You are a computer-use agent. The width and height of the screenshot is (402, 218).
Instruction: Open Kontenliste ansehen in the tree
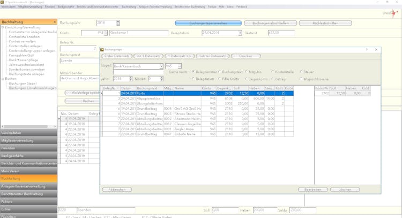(25, 36)
